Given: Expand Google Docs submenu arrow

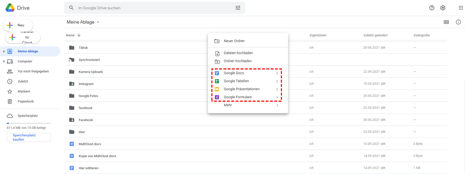Looking at the screenshot, I should (x=277, y=73).
